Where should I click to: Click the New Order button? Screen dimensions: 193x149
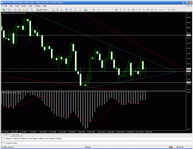[x=42, y=10]
